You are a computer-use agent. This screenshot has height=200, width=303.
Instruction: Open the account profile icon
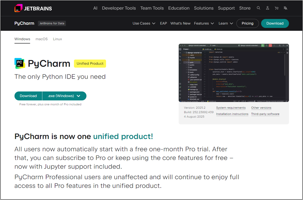point(268,8)
